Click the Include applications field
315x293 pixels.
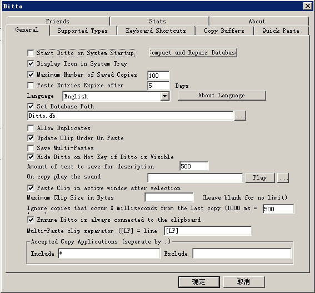(109, 254)
